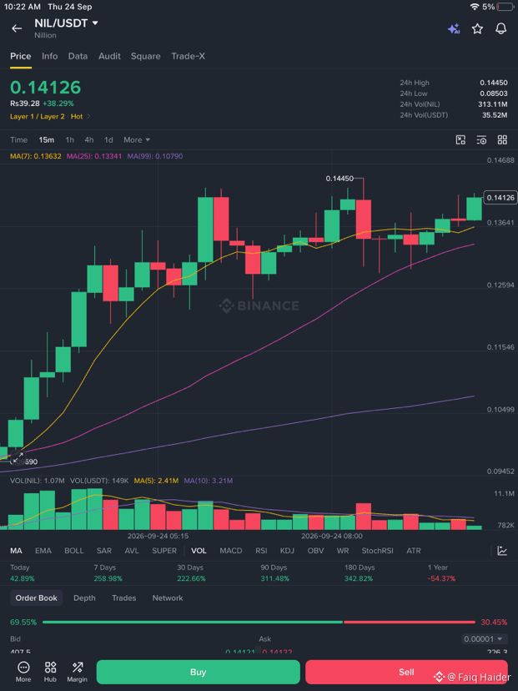Switch to the Depth tab
The image size is (518, 691).
point(84,598)
